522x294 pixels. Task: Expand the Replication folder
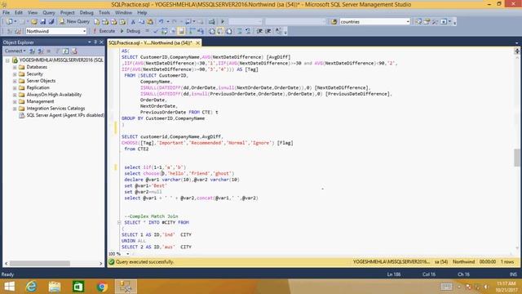click(x=15, y=87)
